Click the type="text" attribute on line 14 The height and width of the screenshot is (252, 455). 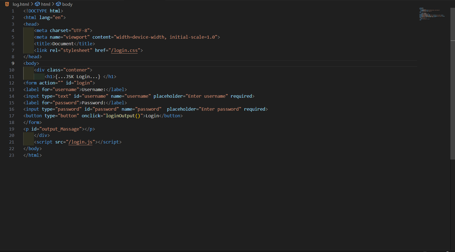coord(56,96)
